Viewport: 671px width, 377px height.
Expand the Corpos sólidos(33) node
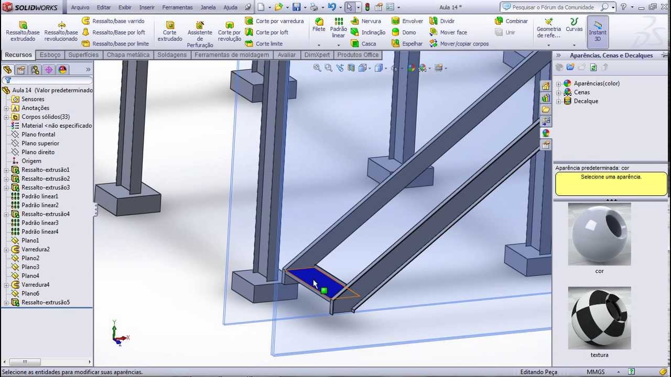point(6,117)
